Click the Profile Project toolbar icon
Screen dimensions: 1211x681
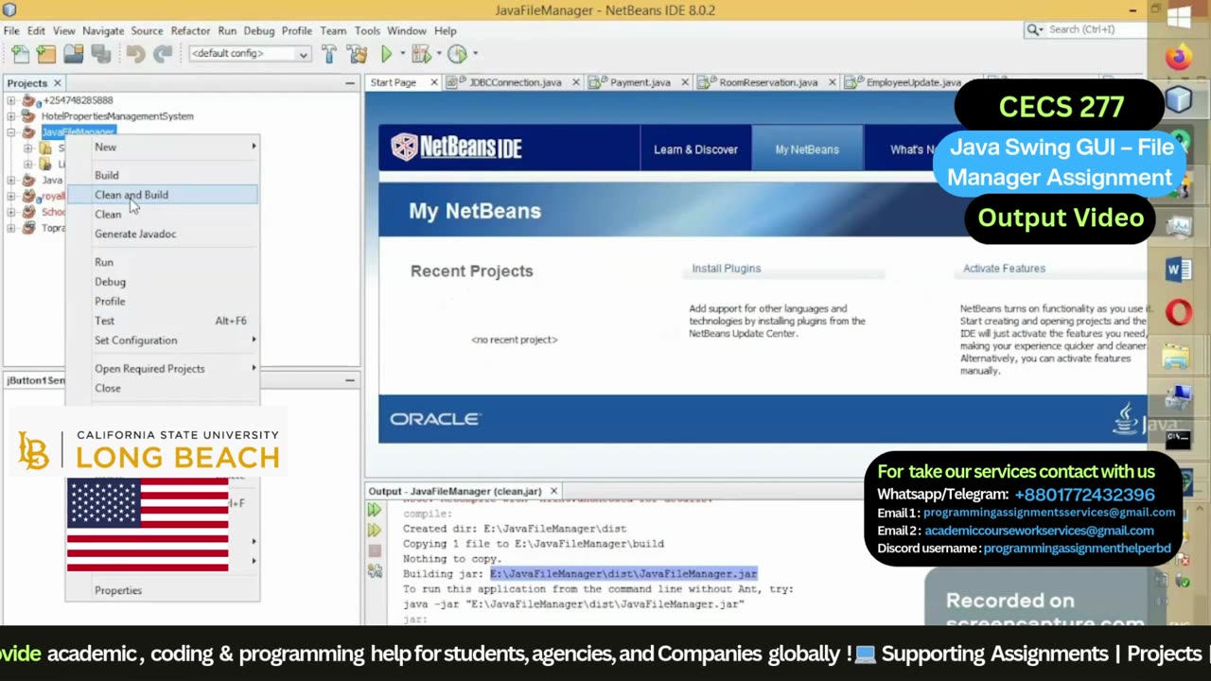point(457,54)
